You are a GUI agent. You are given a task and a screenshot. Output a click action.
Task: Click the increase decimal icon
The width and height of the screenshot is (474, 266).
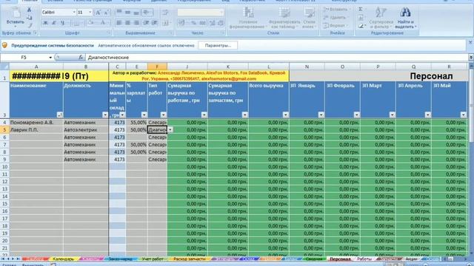click(x=213, y=23)
